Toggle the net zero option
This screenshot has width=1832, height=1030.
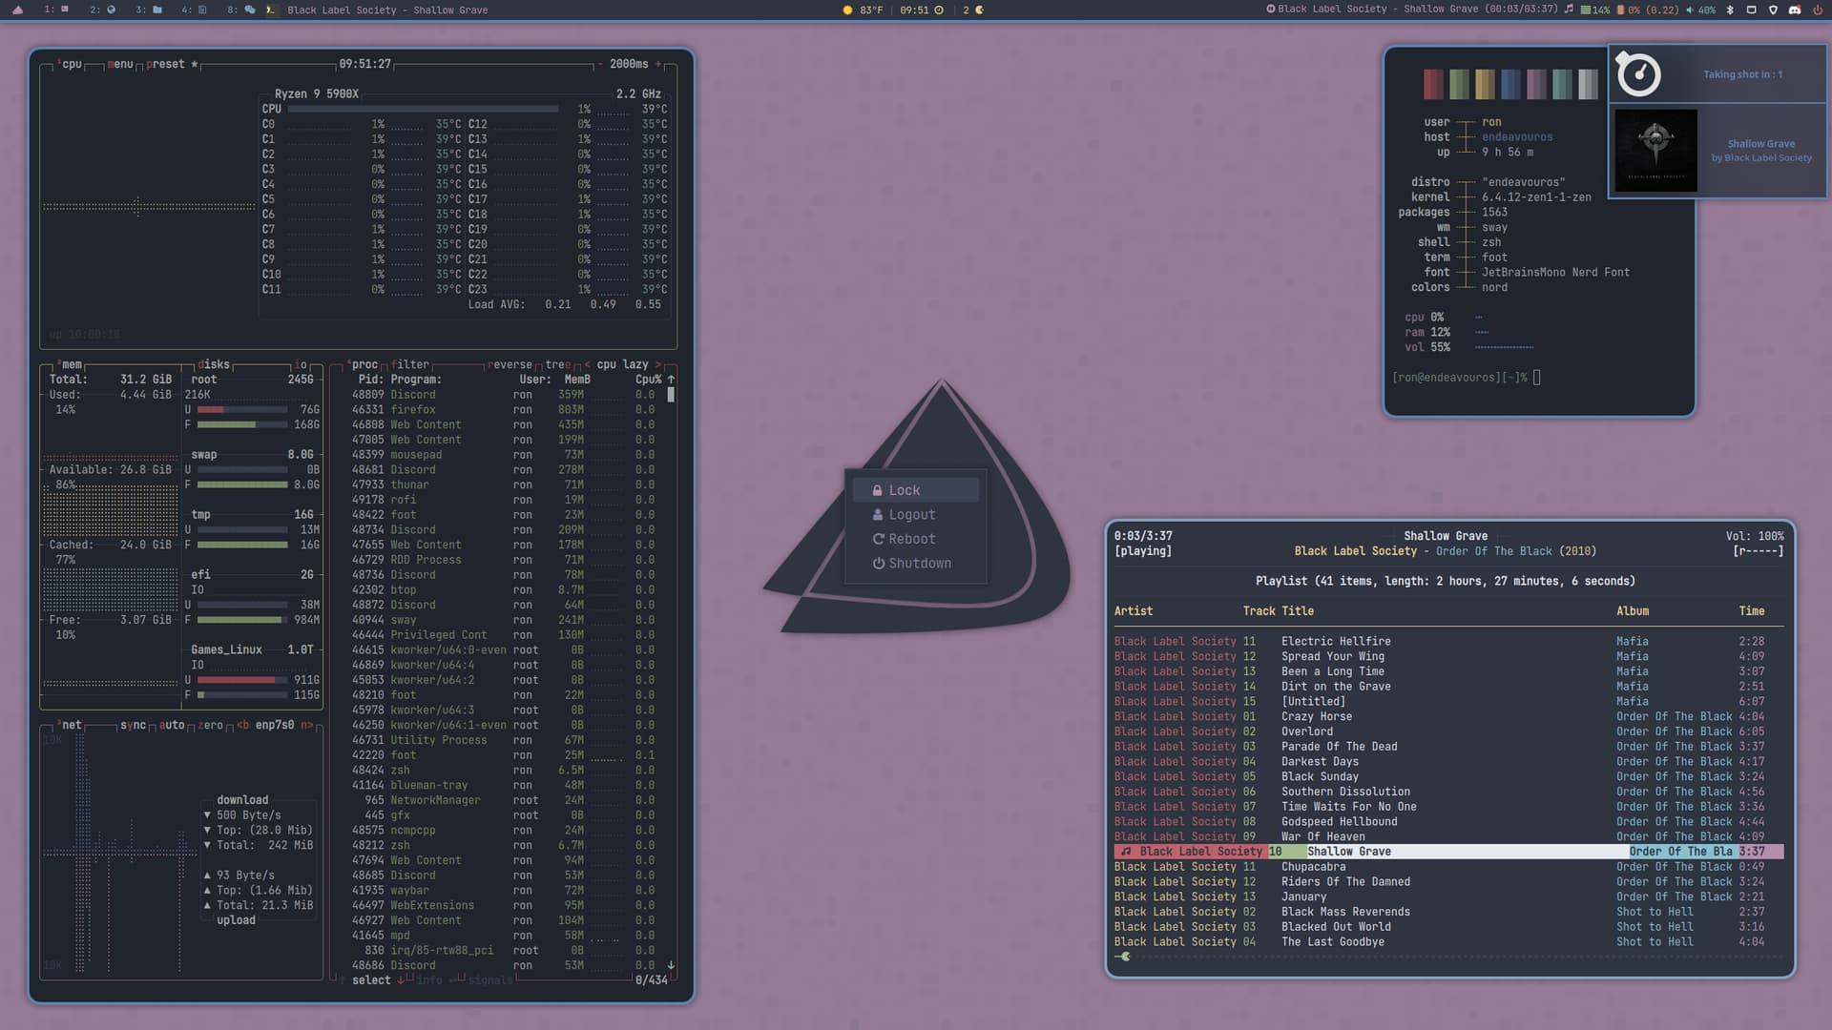[210, 725]
